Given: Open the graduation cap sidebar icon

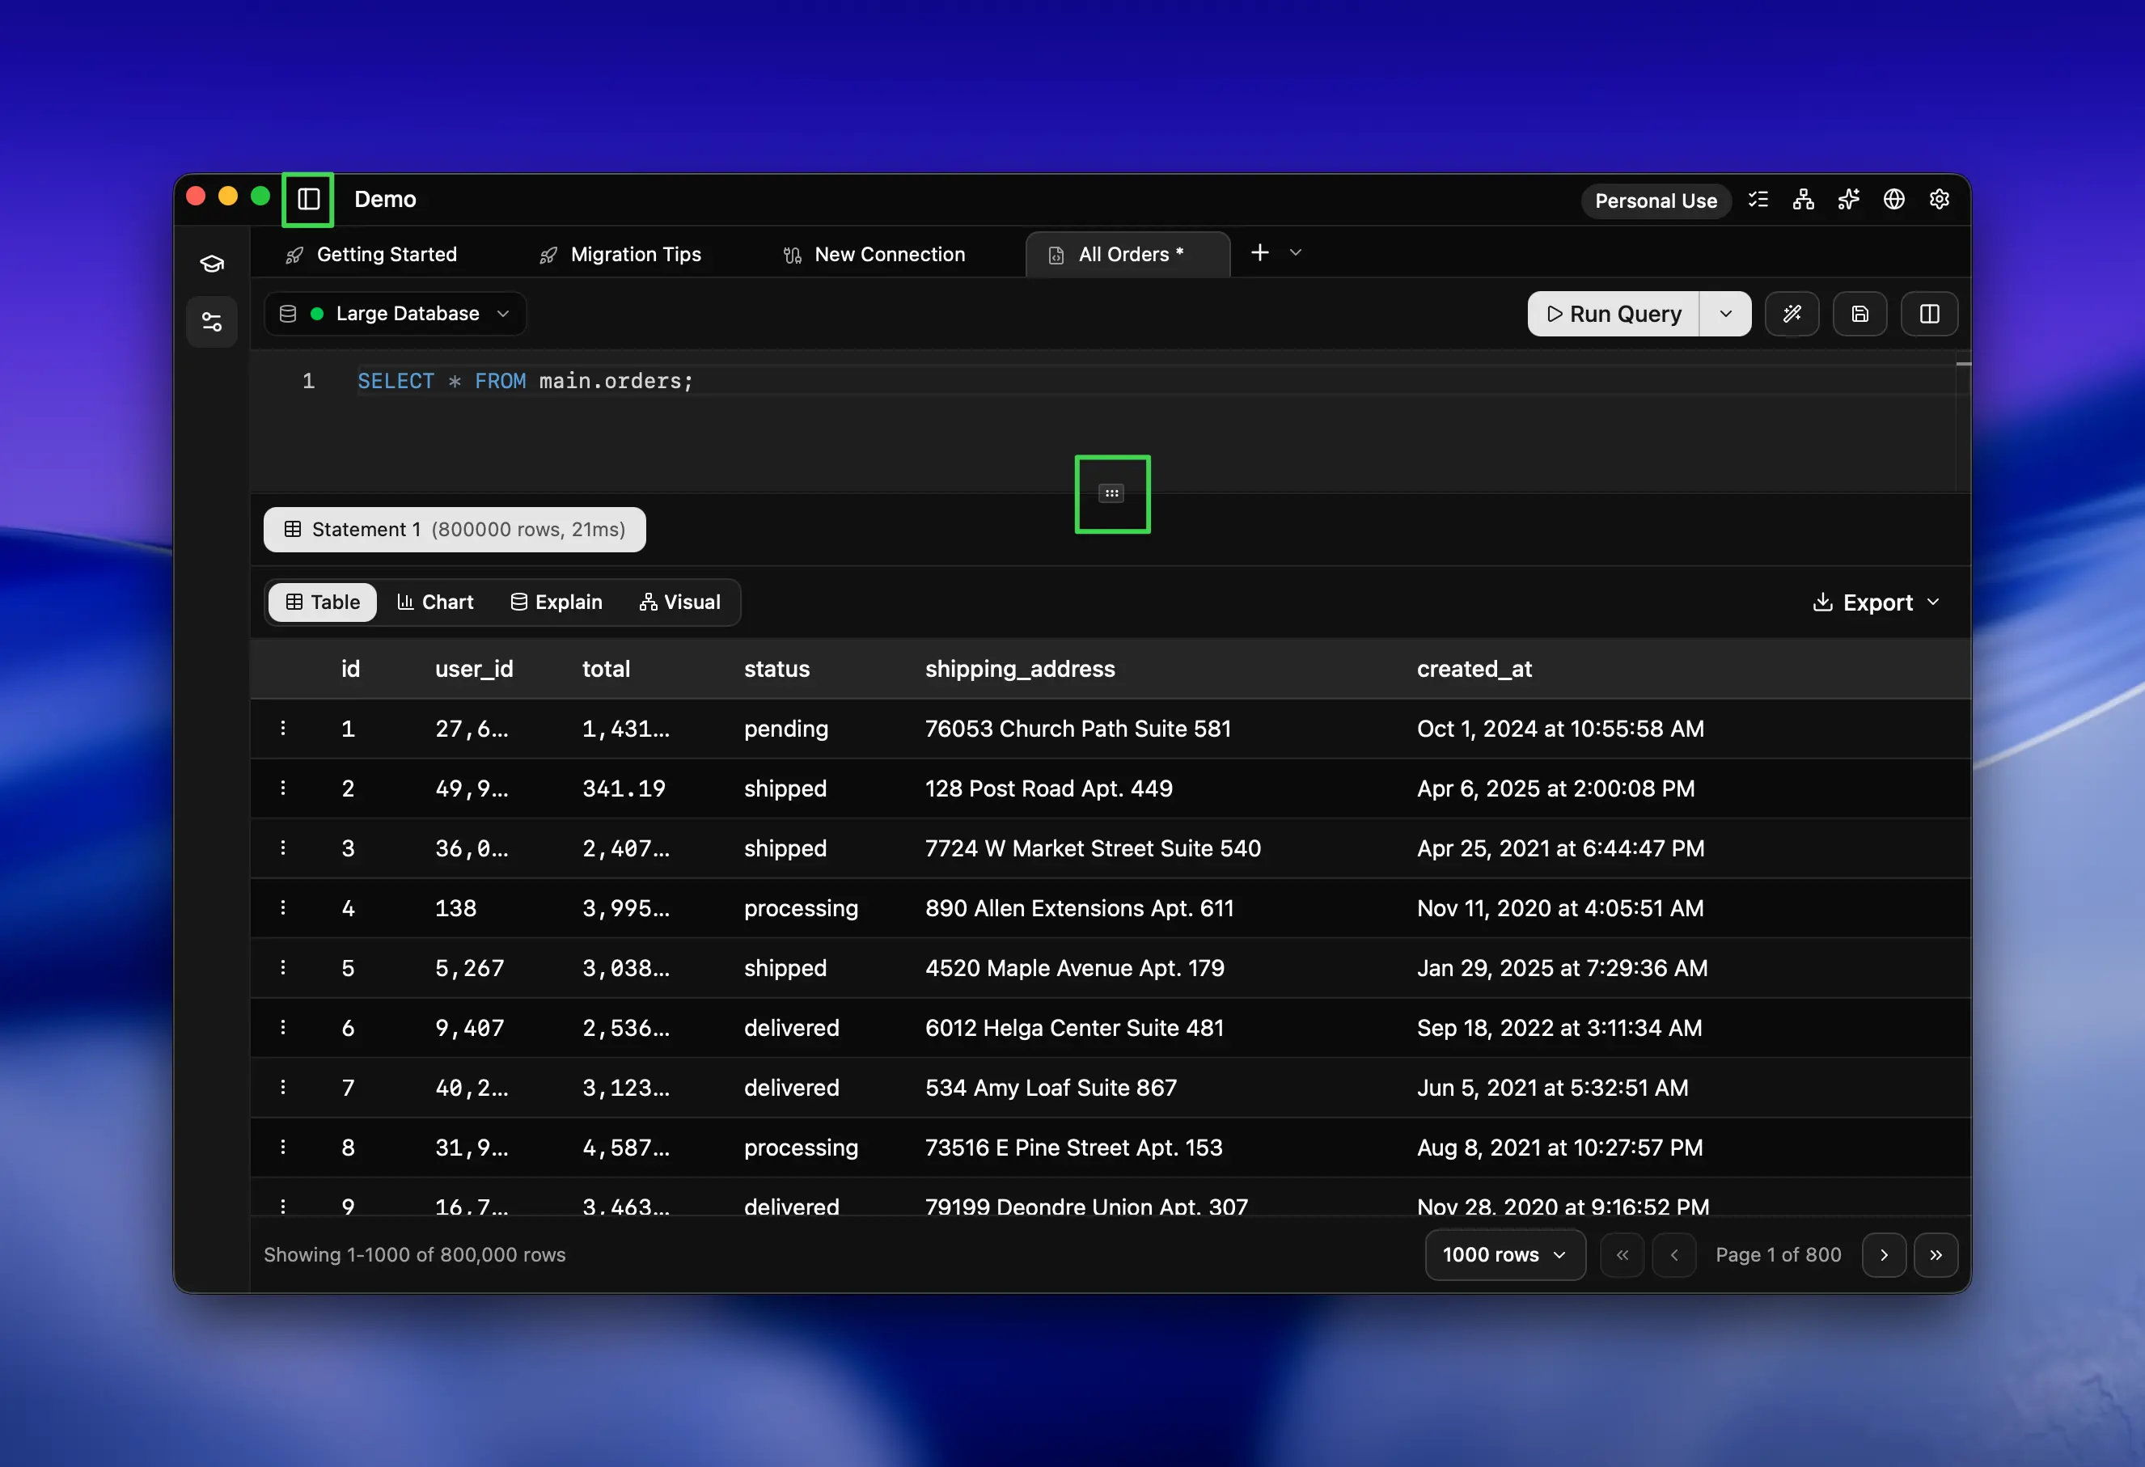Looking at the screenshot, I should pos(212,264).
